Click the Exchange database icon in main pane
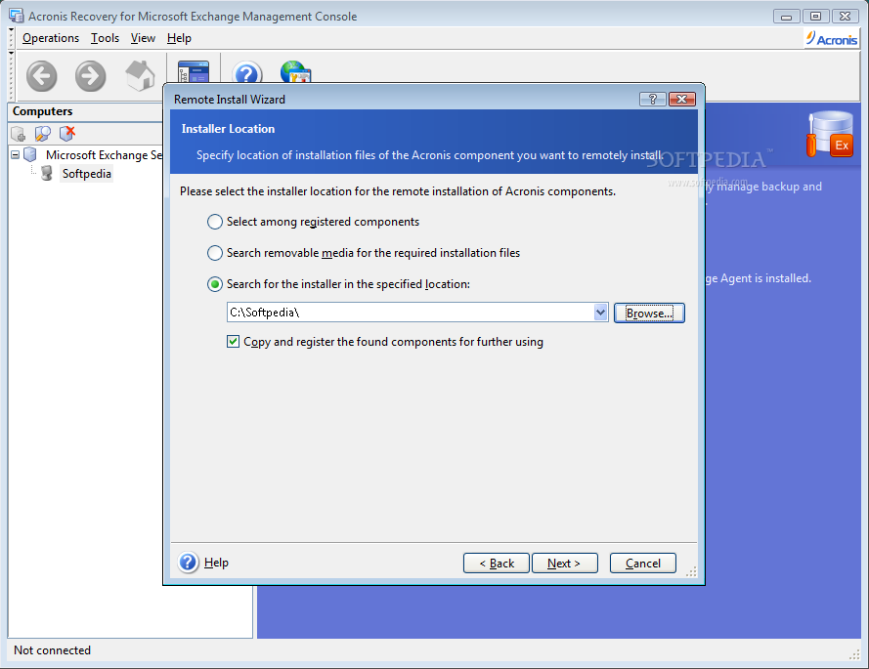The height and width of the screenshot is (669, 869). tap(830, 135)
